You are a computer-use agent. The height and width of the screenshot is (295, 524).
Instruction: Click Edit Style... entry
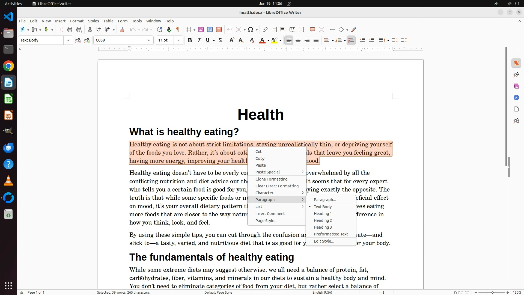tap(324, 241)
